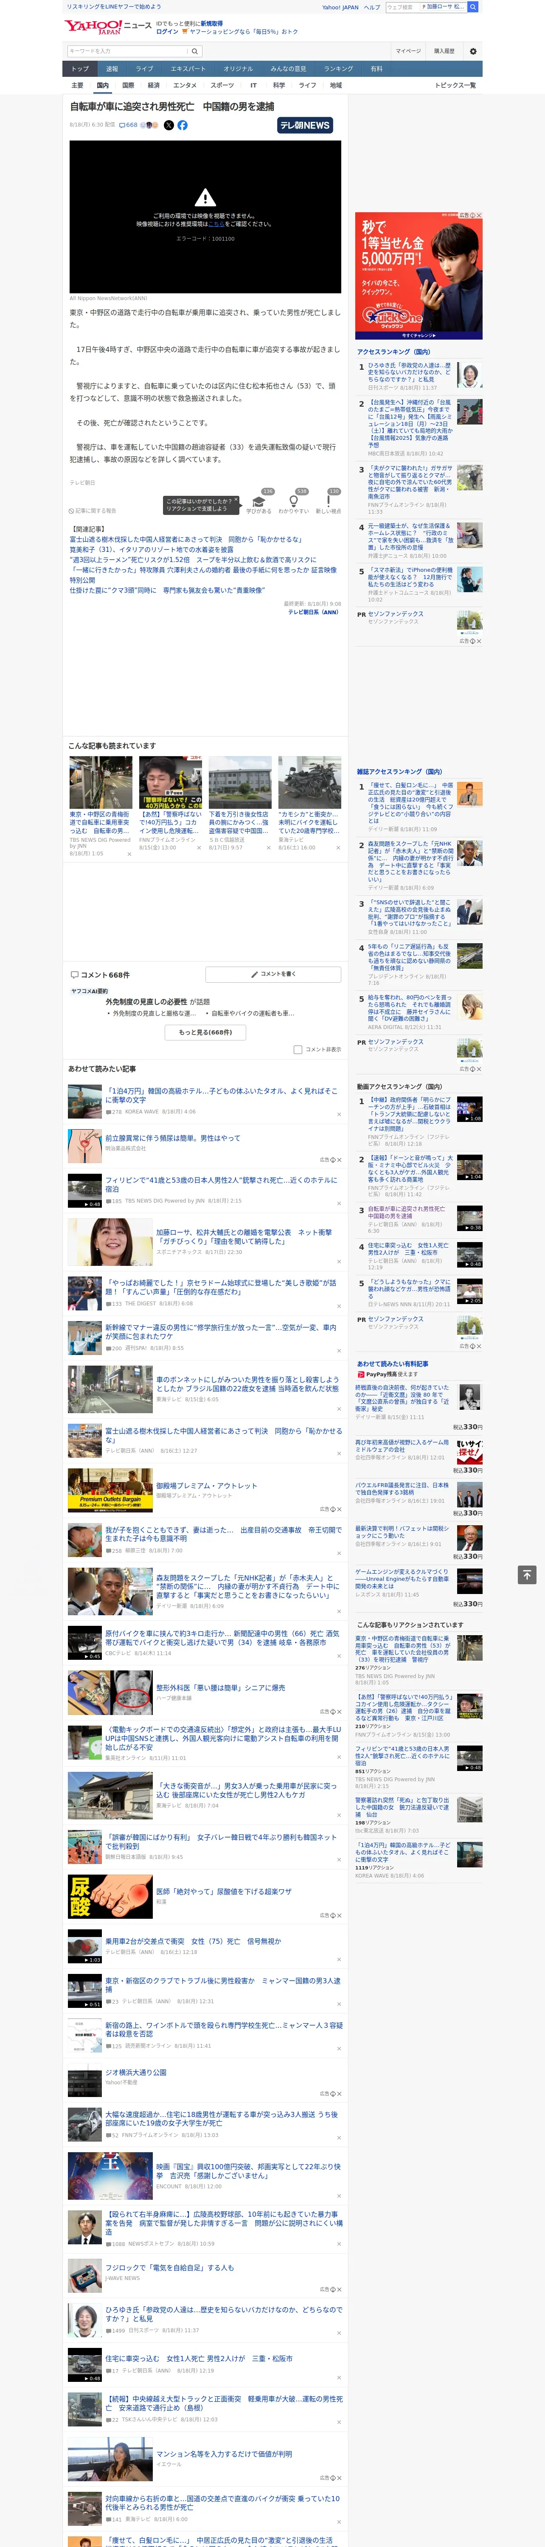Screen dimensions: 545x2547
Task: Open ranking item 1 ひろゆき氏
Action: [x=419, y=376]
